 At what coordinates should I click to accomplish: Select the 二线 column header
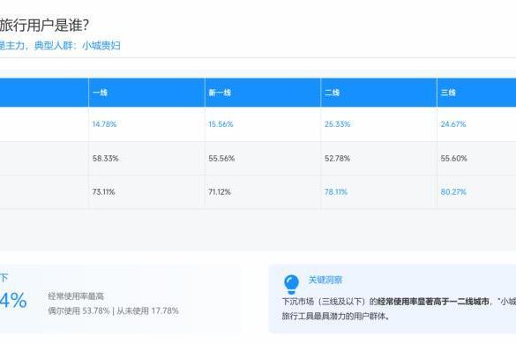[378, 93]
